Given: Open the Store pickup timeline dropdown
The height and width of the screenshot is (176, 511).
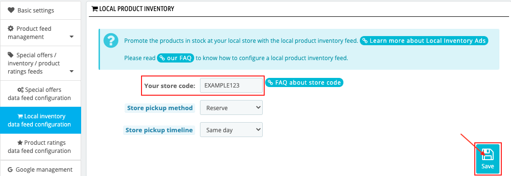Looking at the screenshot, I should [231, 130].
